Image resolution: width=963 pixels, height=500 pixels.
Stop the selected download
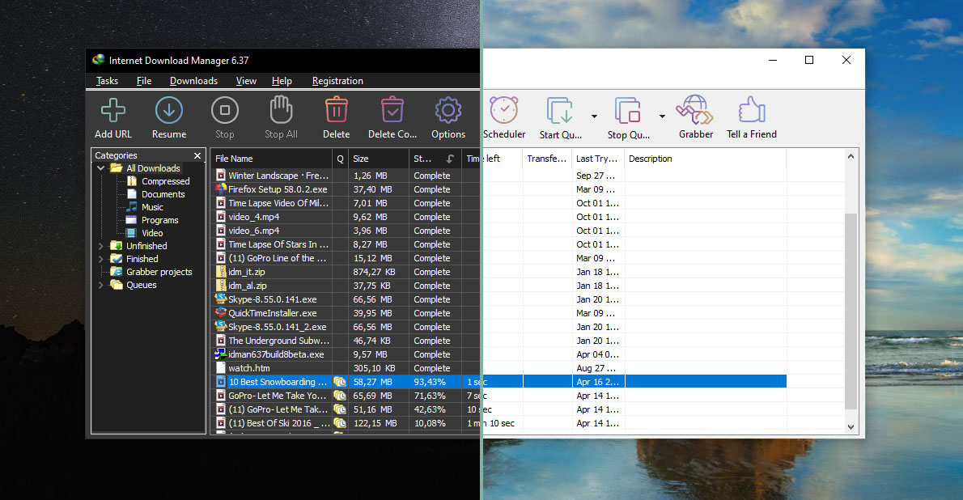[x=224, y=117]
